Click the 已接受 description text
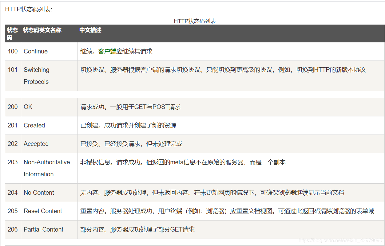The height and width of the screenshot is (246, 385). 131,144
